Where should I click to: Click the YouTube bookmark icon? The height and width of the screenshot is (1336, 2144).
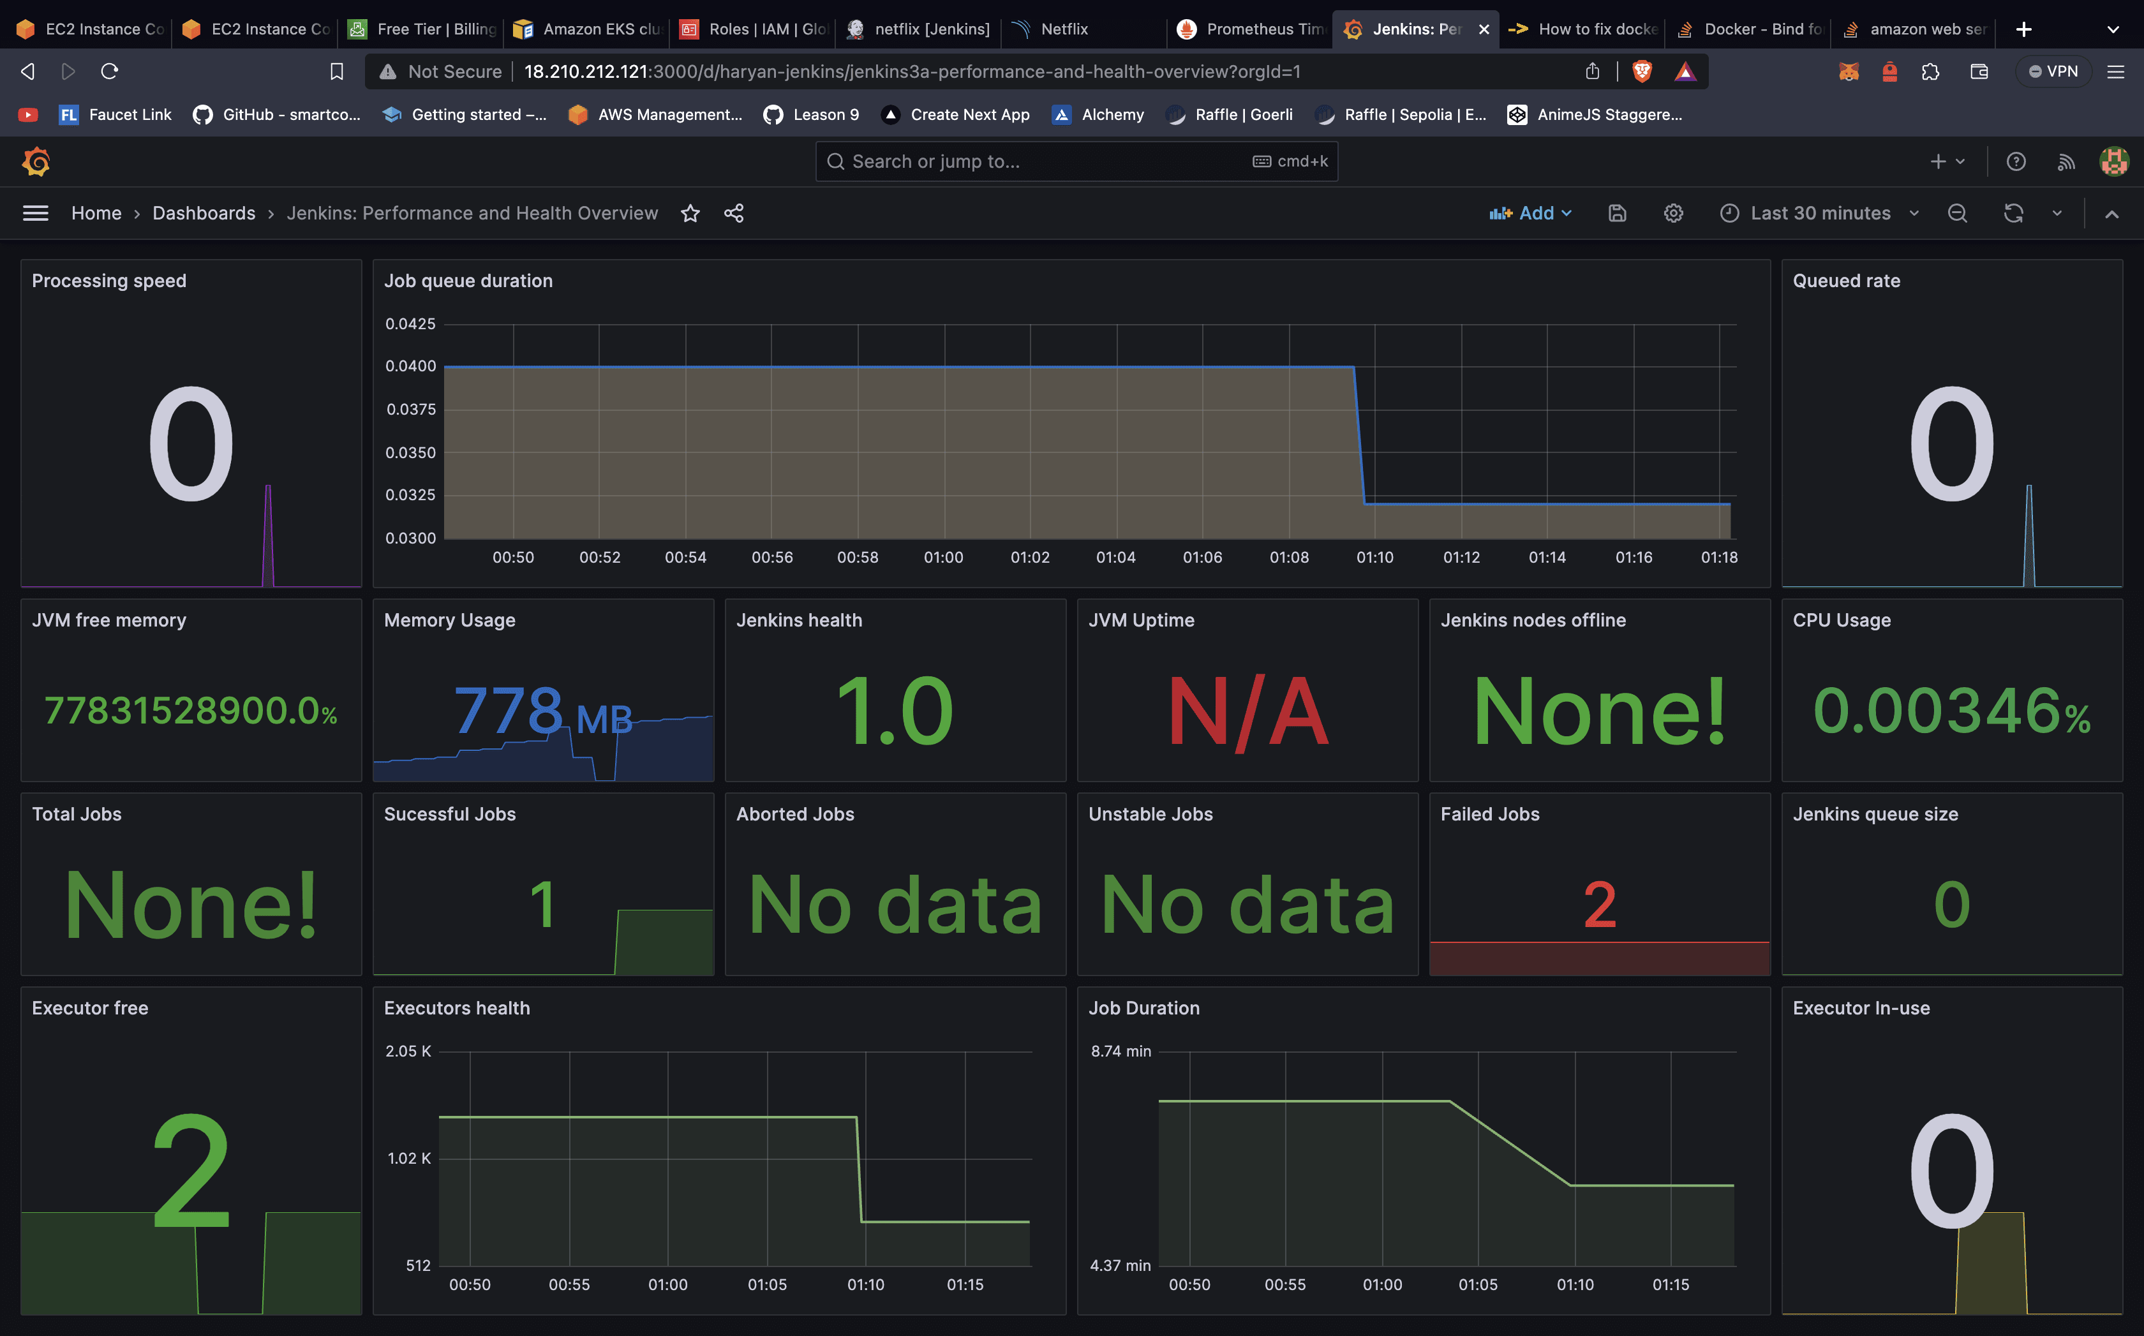(x=27, y=115)
